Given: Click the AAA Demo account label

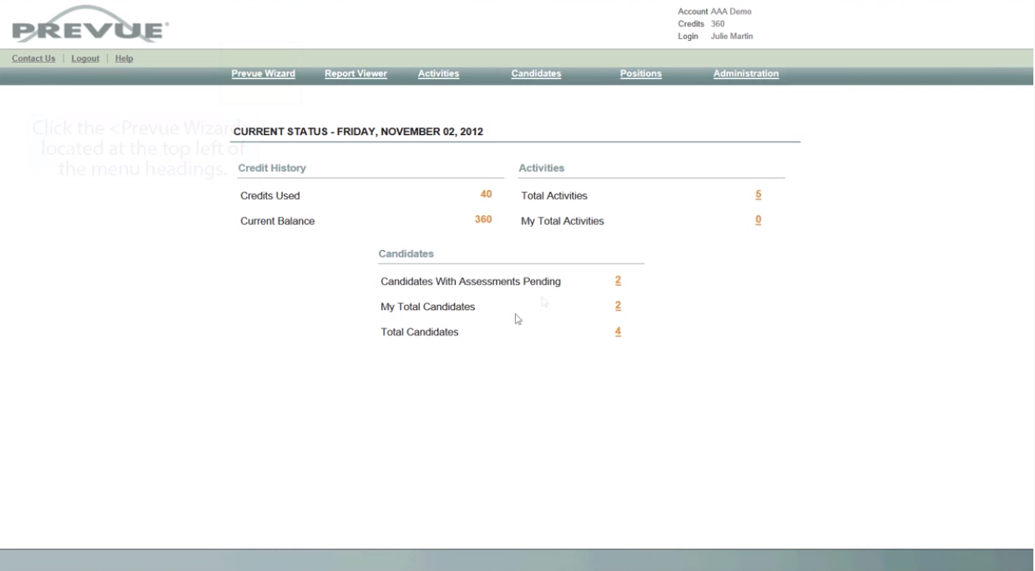Looking at the screenshot, I should point(730,11).
